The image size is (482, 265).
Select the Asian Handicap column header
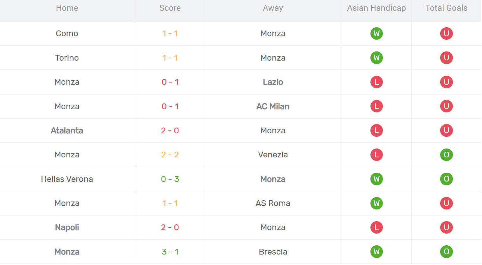point(376,8)
